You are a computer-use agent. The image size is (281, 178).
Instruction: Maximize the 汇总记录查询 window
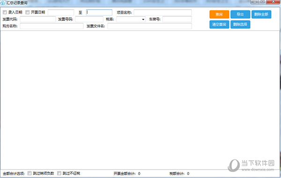(263, 2)
